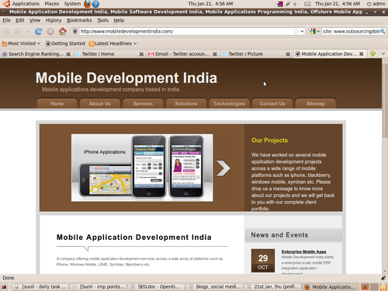Close the Twitter / Picture tab

coord(288,54)
